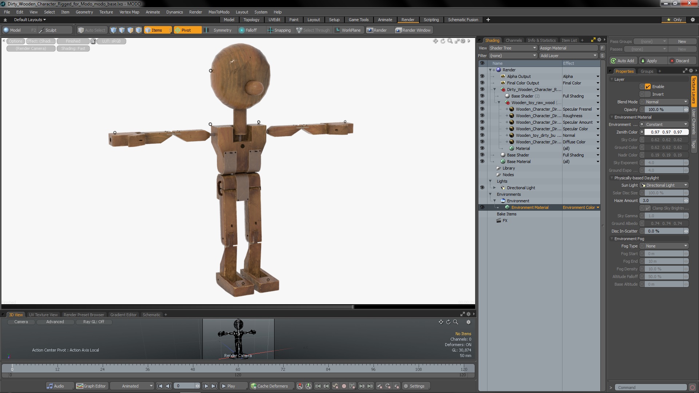Click the record keyframe circle icon
Viewport: 699px width, 393px height.
click(344, 386)
